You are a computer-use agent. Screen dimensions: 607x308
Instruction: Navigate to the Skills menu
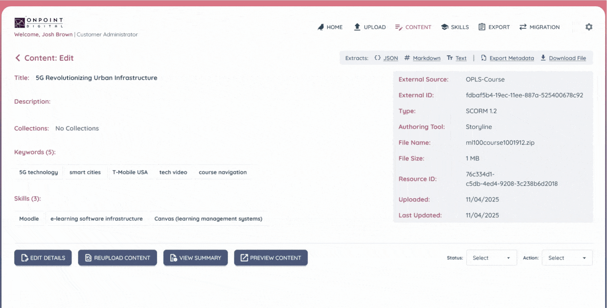(455, 27)
